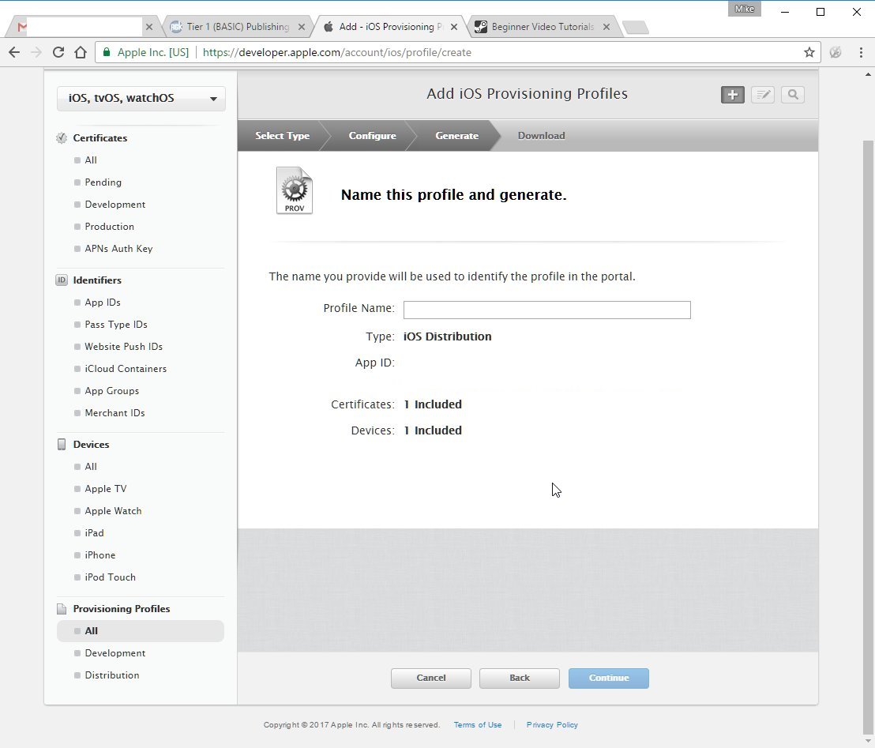Viewport: 875px width, 748px height.
Task: Open APNs Auth Key
Action: click(119, 249)
